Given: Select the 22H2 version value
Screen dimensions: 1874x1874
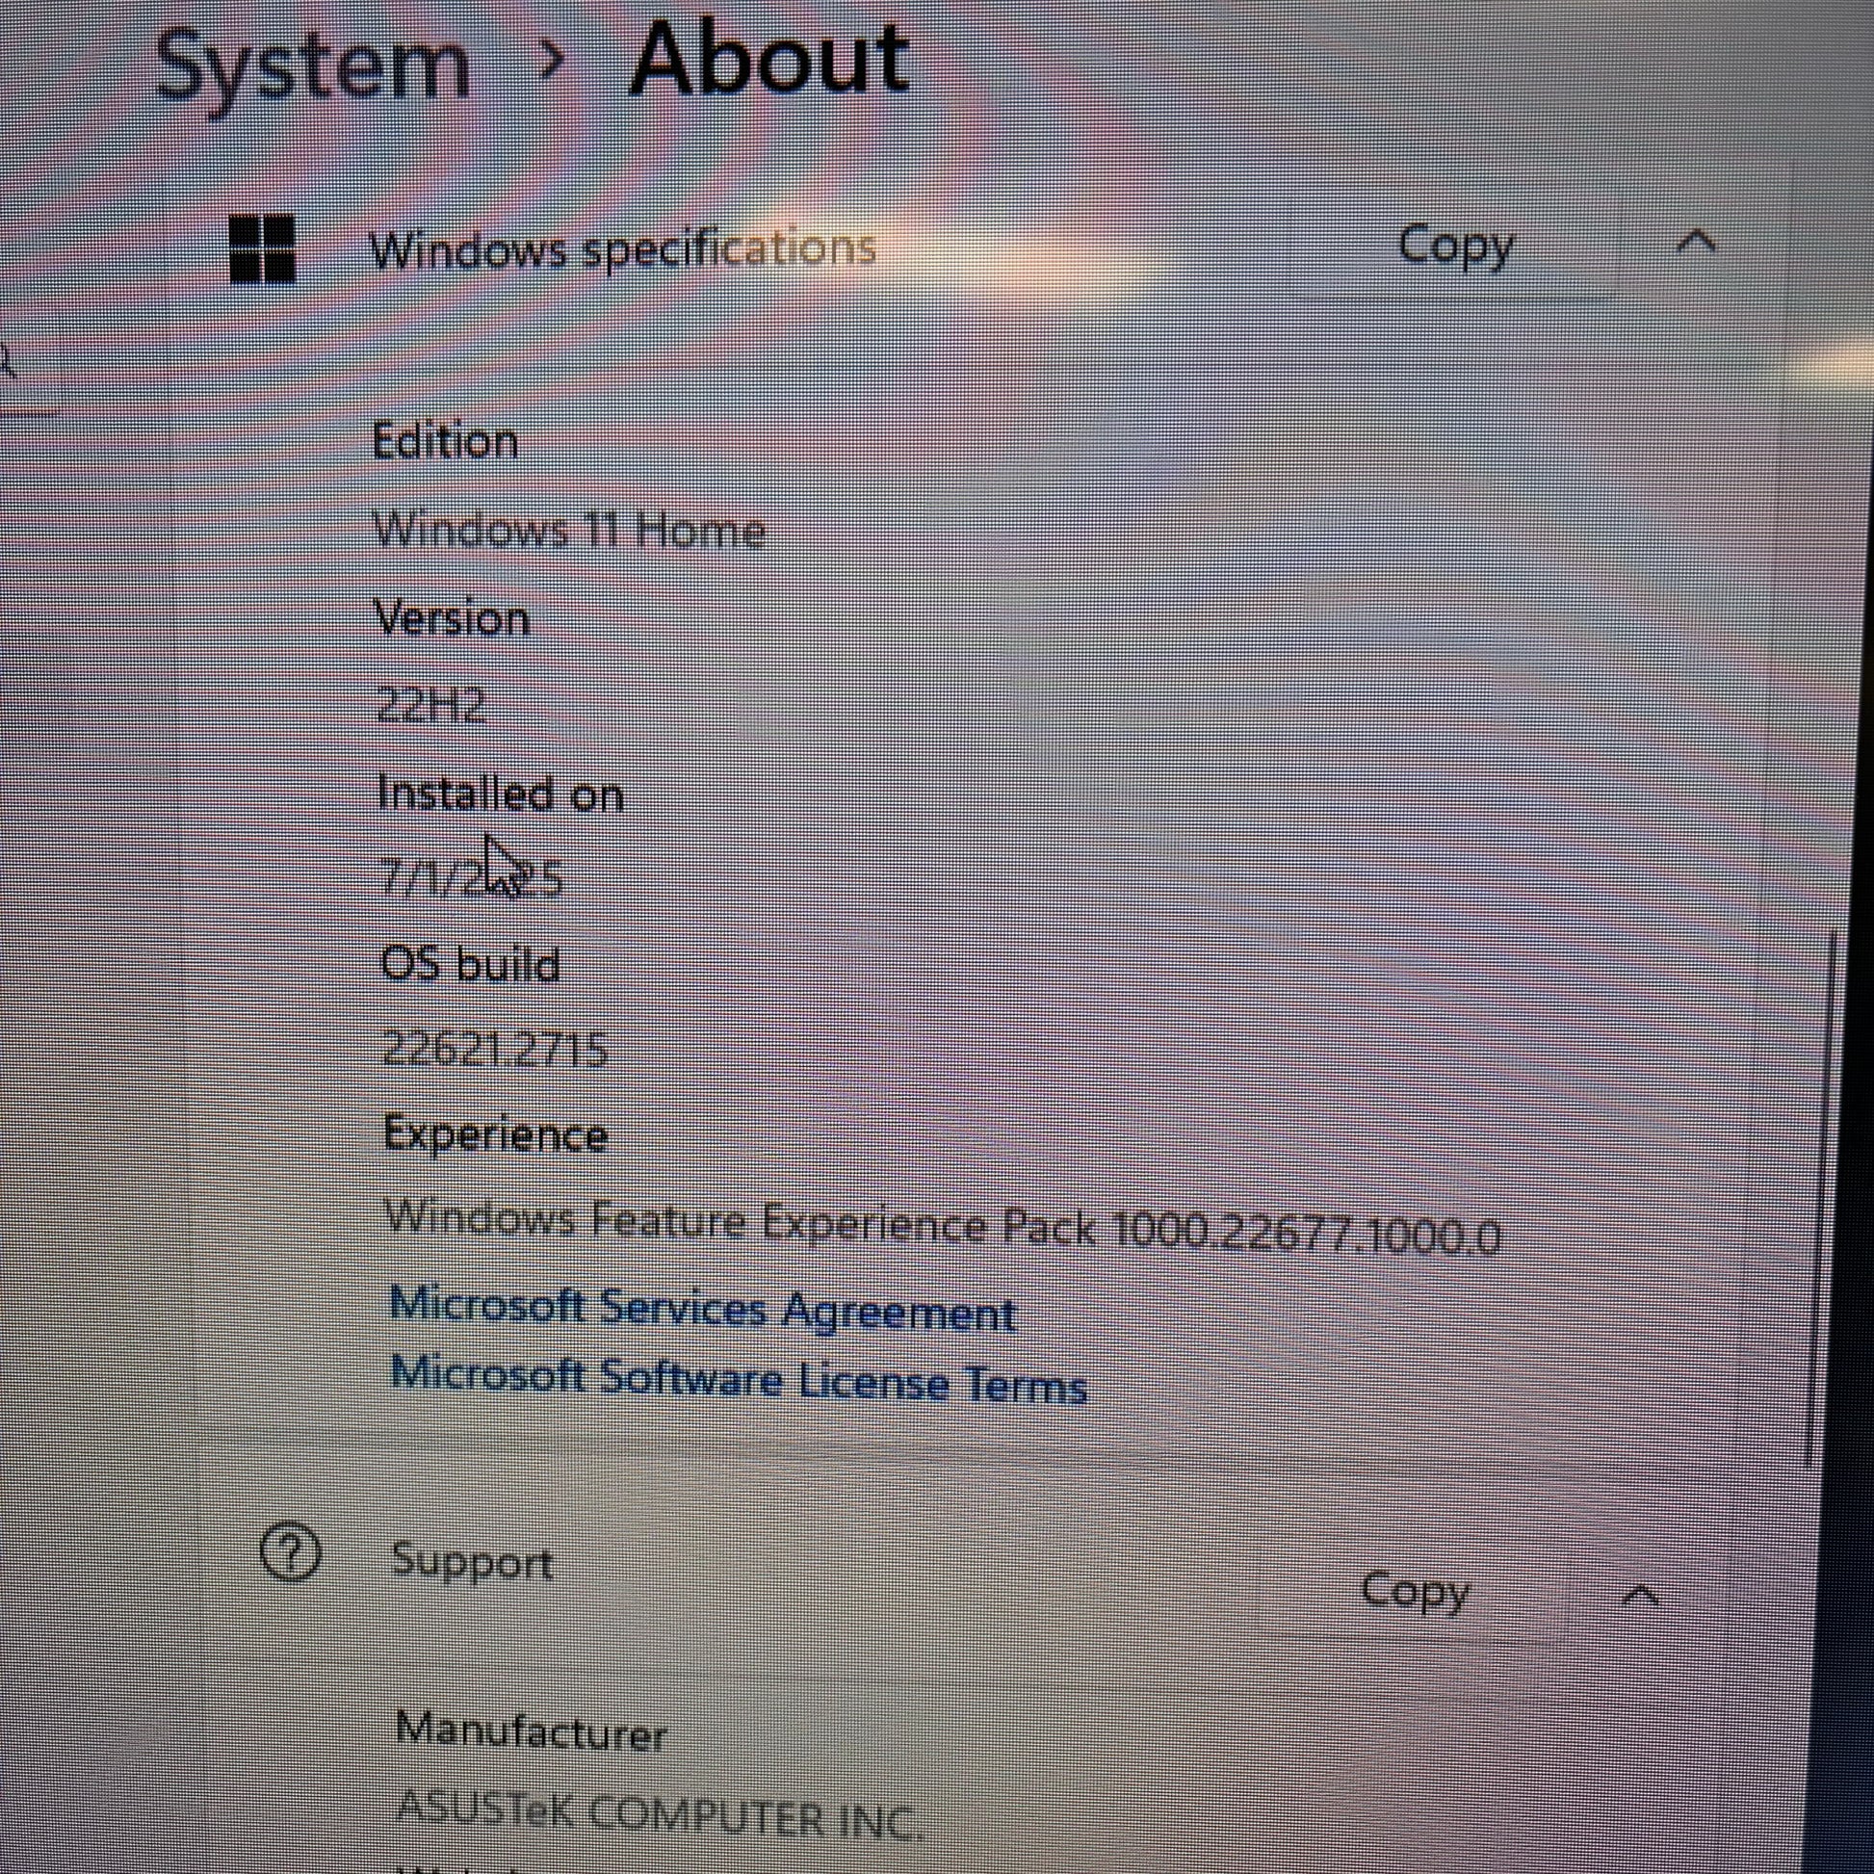Looking at the screenshot, I should click(430, 703).
